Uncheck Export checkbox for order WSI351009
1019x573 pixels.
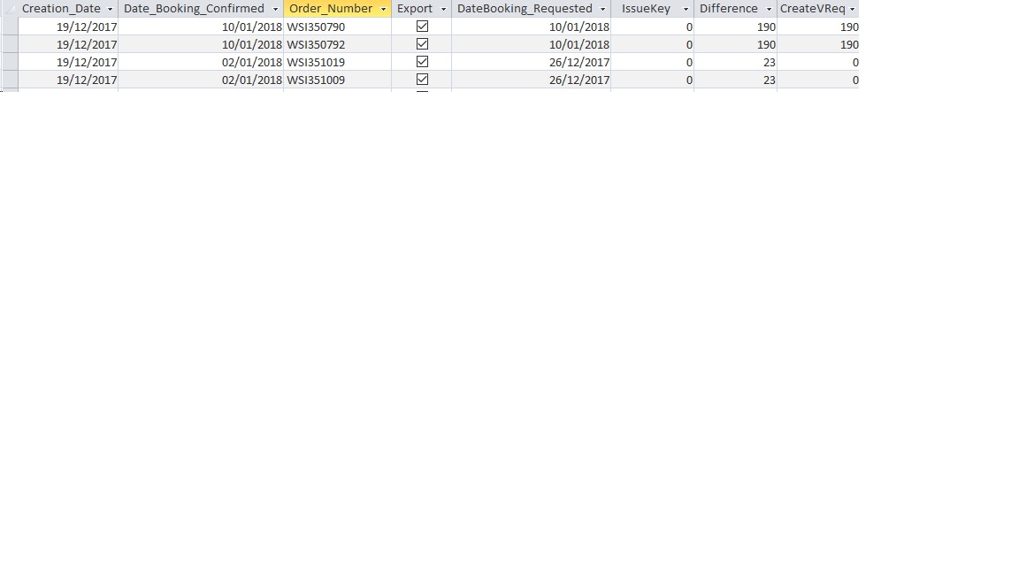click(x=422, y=79)
